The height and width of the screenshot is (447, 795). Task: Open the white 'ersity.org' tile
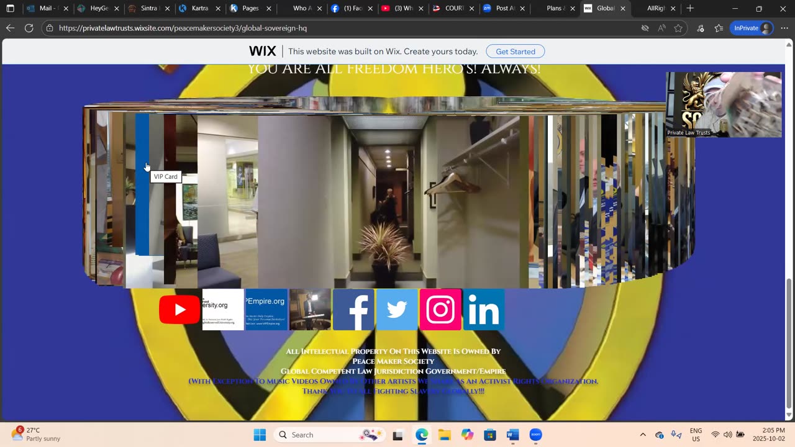223,309
